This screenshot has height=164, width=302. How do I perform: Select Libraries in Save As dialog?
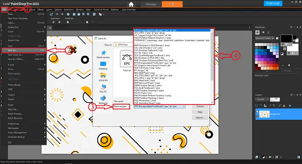103,77
